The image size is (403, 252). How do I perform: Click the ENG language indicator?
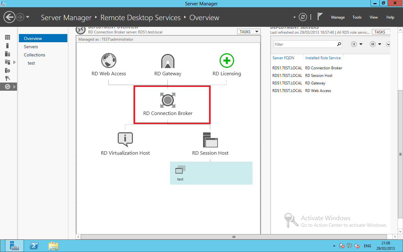coord(367,246)
